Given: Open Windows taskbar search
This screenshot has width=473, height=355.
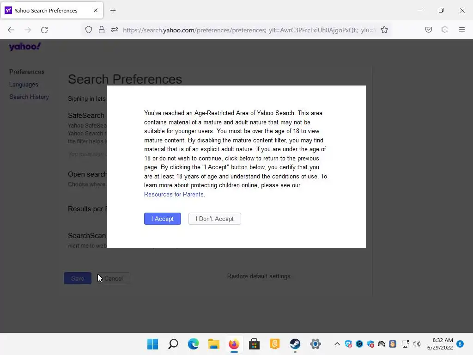Looking at the screenshot, I should 173,344.
